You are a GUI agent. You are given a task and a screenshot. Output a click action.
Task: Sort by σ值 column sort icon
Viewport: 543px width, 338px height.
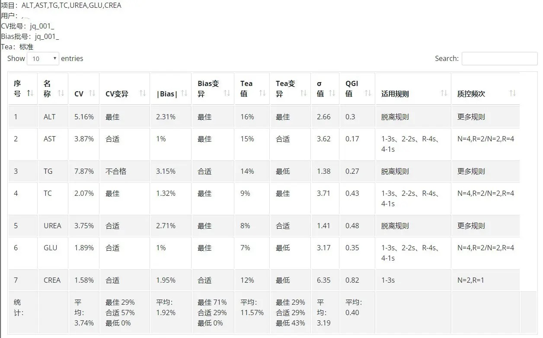(x=332, y=93)
